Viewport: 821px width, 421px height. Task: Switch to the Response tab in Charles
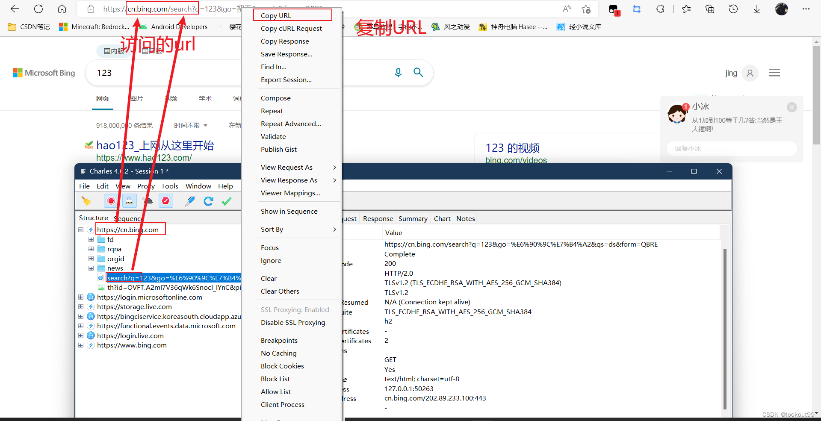tap(378, 218)
